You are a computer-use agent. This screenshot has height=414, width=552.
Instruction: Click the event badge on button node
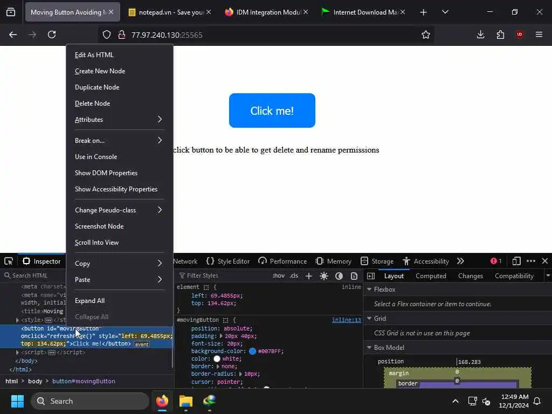142,344
